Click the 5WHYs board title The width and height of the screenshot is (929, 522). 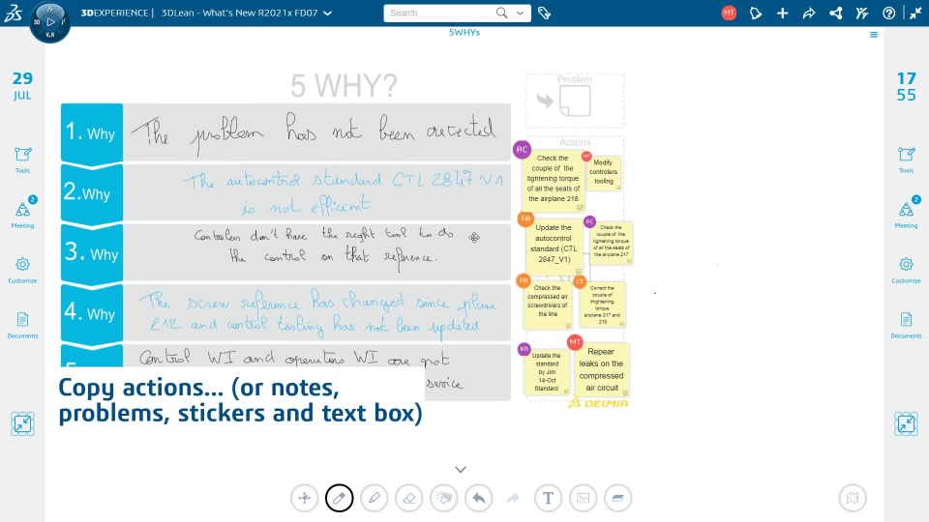[464, 33]
